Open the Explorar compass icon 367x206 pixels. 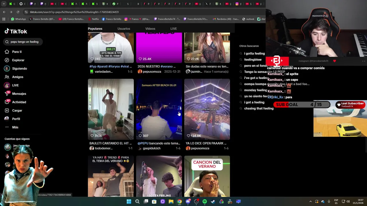[7, 60]
